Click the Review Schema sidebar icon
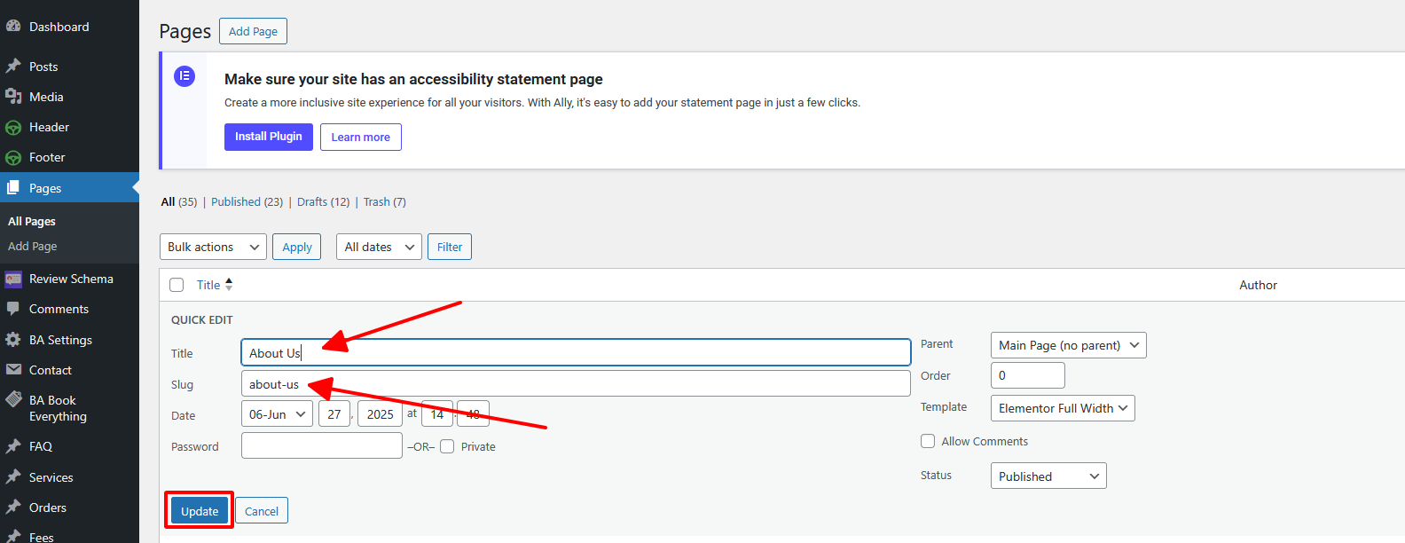This screenshot has height=543, width=1405. (x=13, y=279)
